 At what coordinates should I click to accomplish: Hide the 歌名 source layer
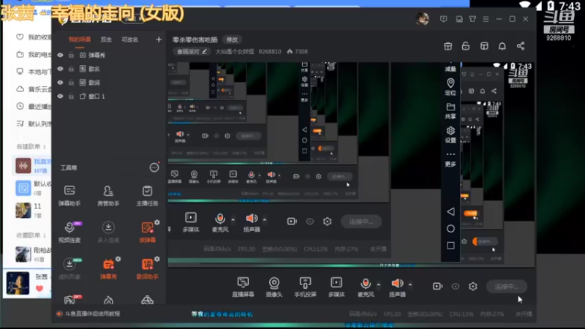60,69
